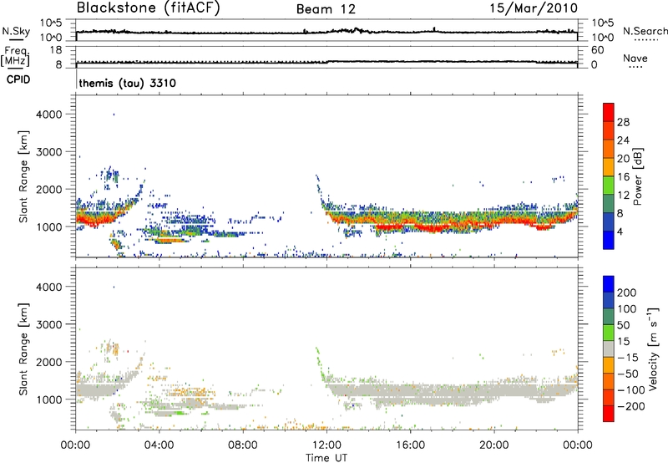Click the 28 label on Power colorbar

click(x=623, y=122)
